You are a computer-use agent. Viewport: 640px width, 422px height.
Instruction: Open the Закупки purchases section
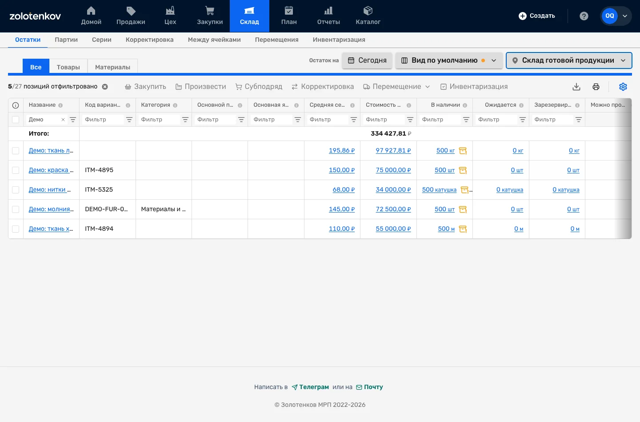pos(210,16)
